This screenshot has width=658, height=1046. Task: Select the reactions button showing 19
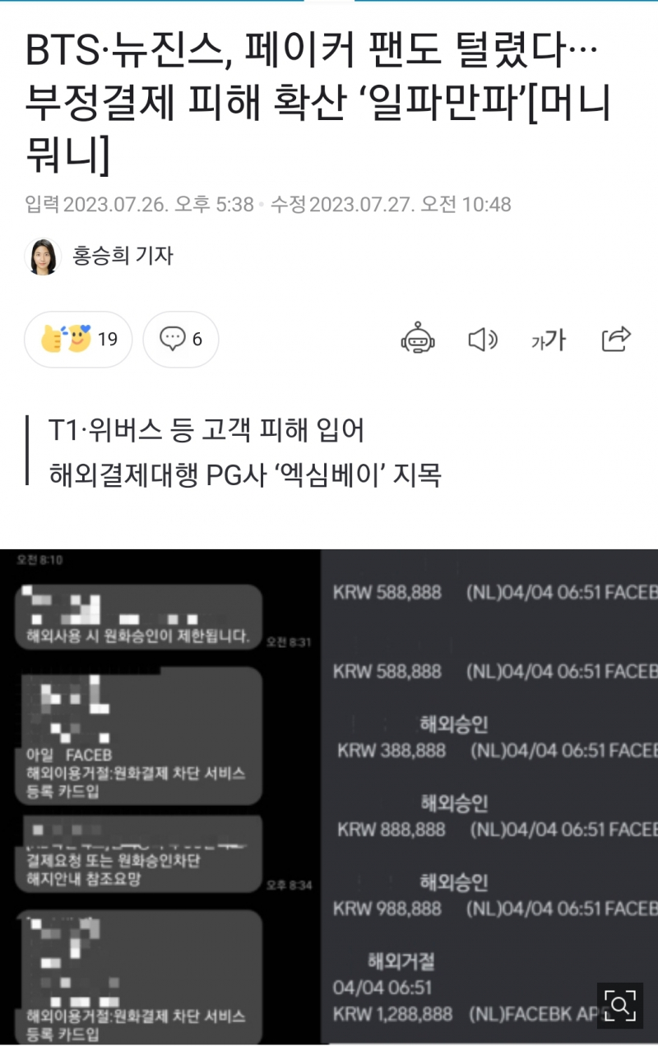pos(78,339)
